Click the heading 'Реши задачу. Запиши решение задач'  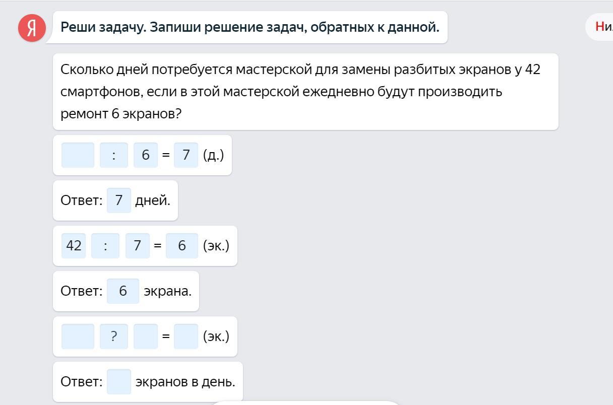[x=250, y=27]
